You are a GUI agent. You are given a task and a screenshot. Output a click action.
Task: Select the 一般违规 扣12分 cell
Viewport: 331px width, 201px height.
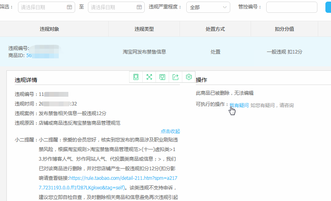pos(285,52)
